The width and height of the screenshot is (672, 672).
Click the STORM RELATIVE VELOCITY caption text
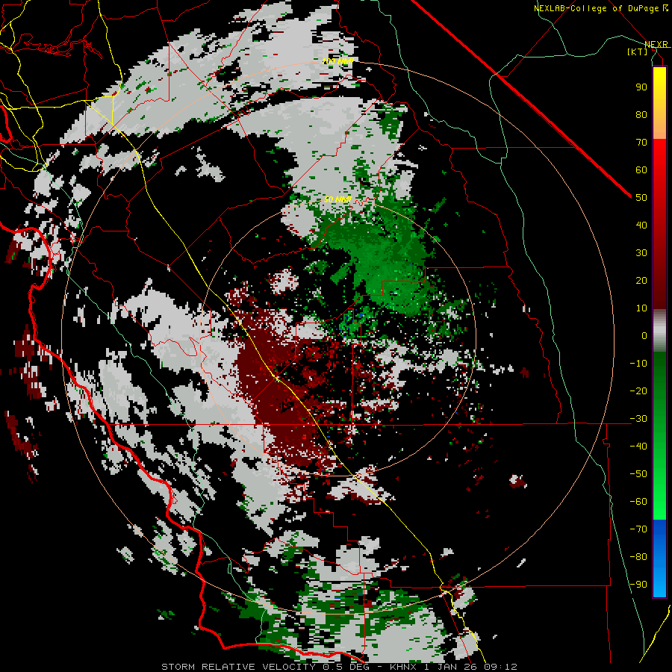click(238, 667)
